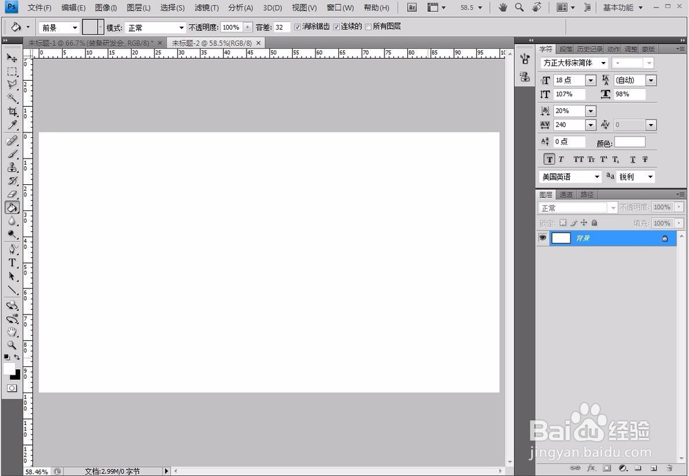Toggle Quick Mask mode

(12, 388)
